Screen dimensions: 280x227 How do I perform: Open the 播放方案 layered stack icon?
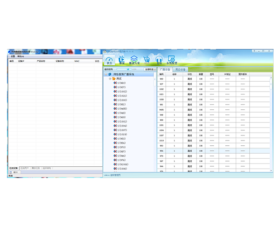tap(134, 60)
